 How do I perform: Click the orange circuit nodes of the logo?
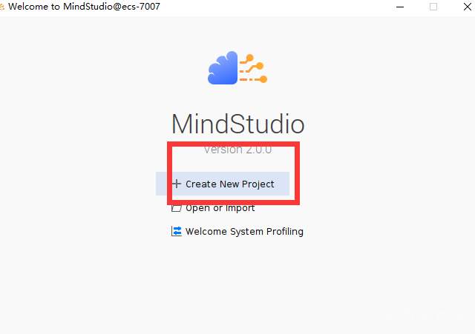point(254,69)
